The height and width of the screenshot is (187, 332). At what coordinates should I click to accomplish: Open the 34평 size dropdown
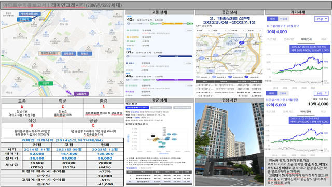(x=321, y=93)
